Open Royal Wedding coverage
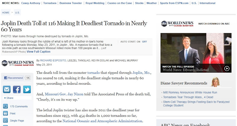Viewport: 237px width, 126px height. click(95, 3)
